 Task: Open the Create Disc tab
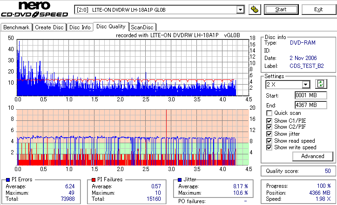click(49, 27)
